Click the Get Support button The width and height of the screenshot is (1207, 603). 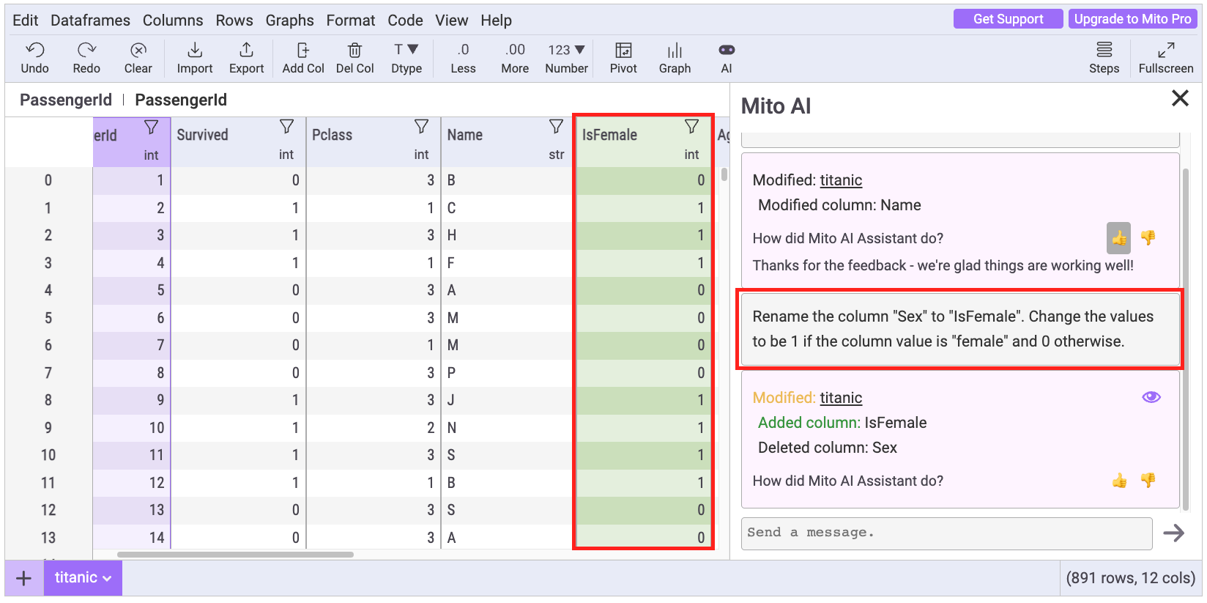tap(1008, 19)
